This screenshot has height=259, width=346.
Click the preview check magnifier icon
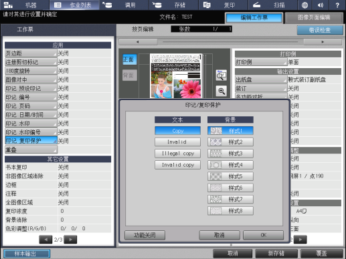point(222,75)
